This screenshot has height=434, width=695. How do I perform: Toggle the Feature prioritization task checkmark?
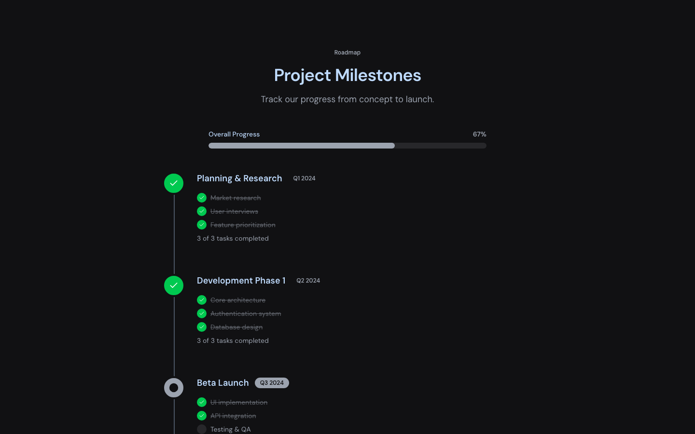click(x=202, y=225)
